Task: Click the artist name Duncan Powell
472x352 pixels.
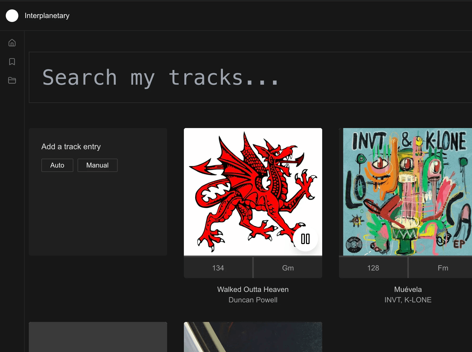Action: click(x=253, y=300)
